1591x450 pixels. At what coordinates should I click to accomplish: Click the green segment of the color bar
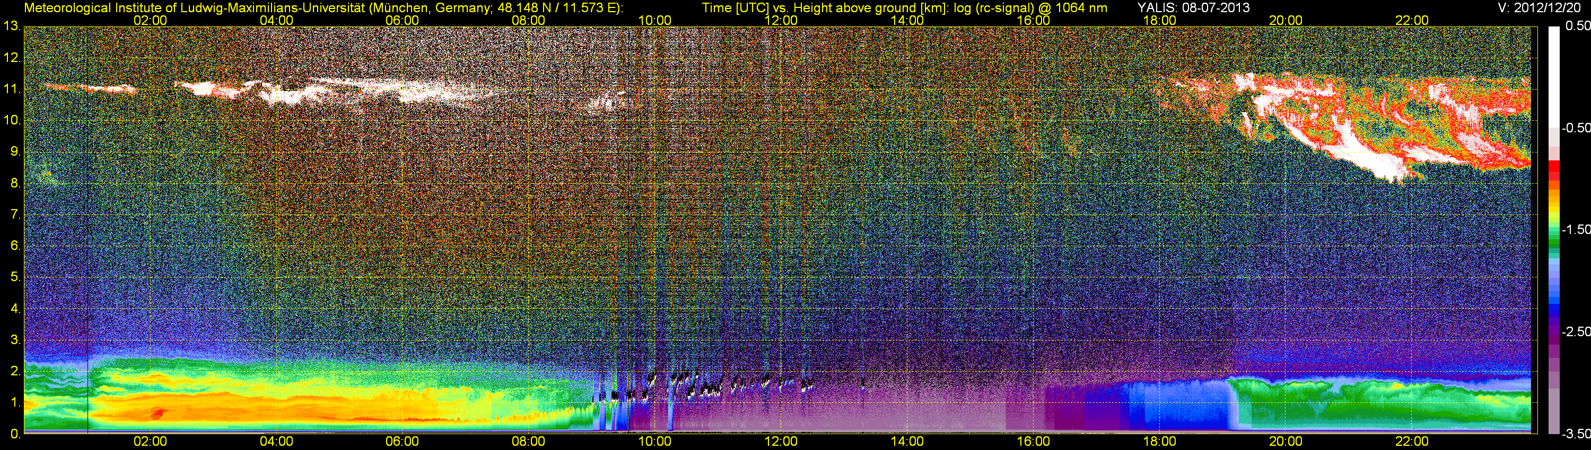pos(1554,241)
